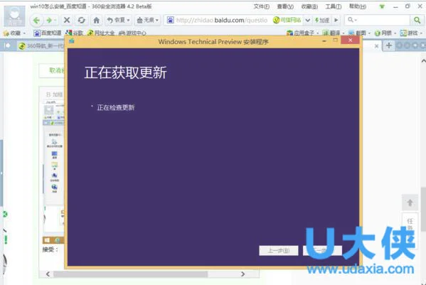
Task: Click the green skin shirt icon in title bar
Action: pyautogui.click(x=382, y=6)
